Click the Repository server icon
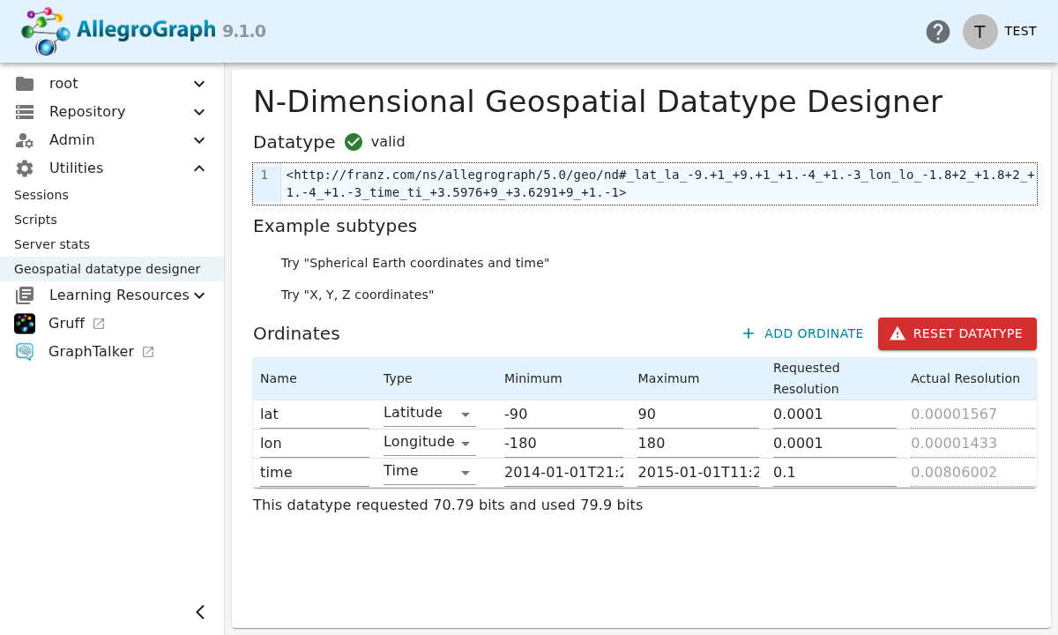The width and height of the screenshot is (1058, 635). pyautogui.click(x=25, y=112)
